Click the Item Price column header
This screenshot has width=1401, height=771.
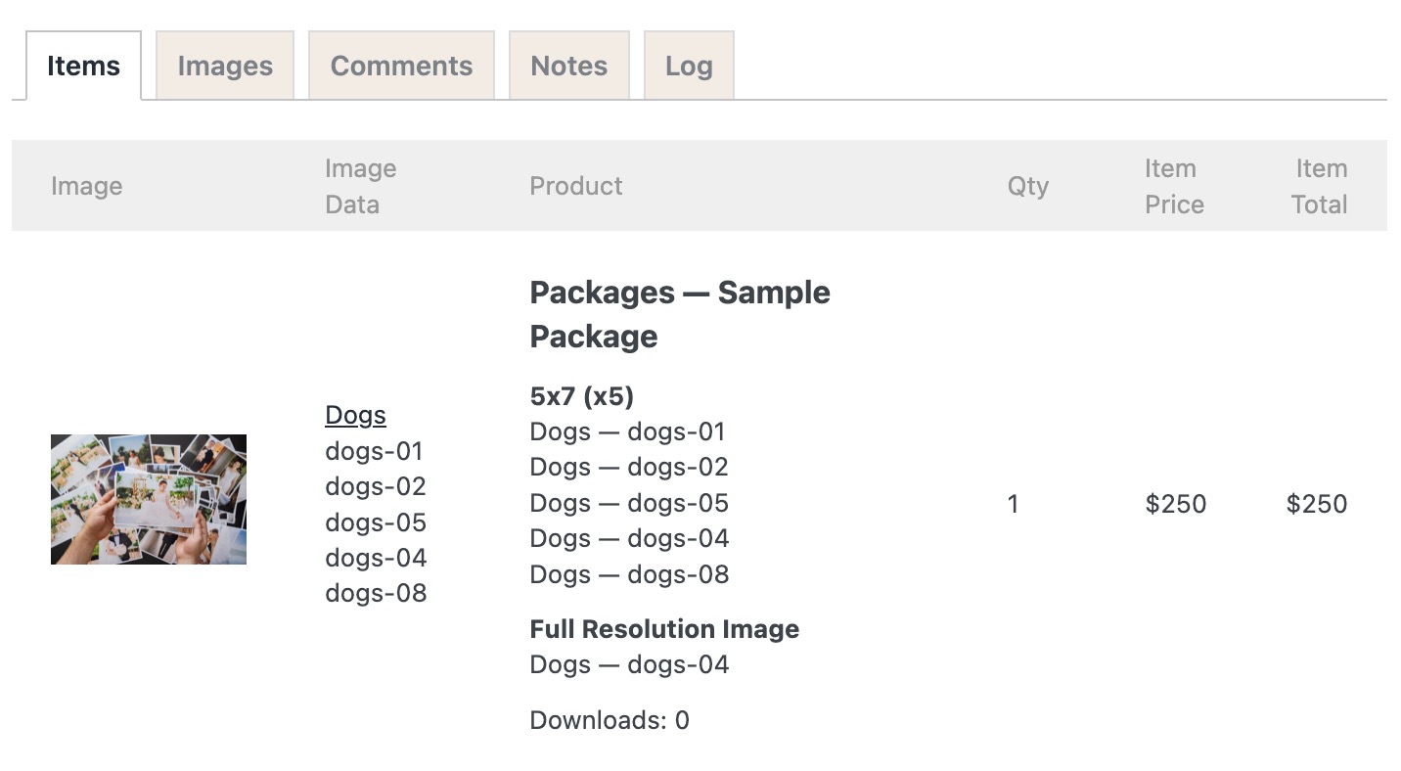pos(1174,186)
